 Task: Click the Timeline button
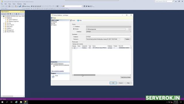coord(128,39)
